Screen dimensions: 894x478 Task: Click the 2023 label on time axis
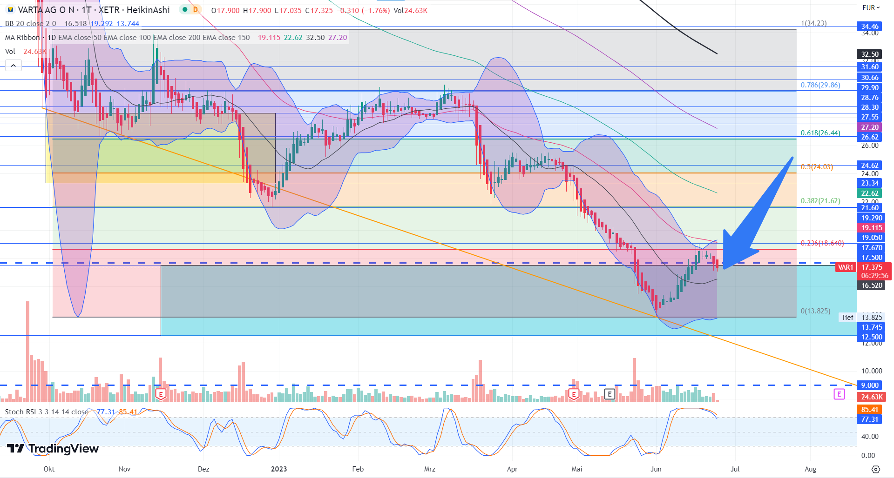point(279,469)
